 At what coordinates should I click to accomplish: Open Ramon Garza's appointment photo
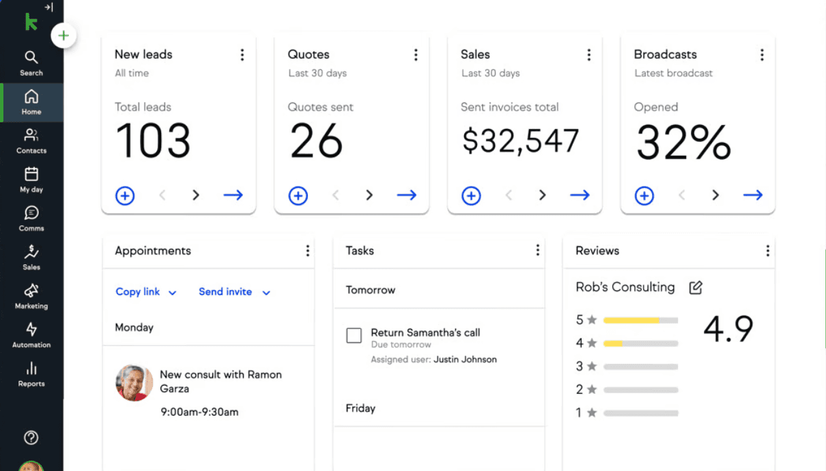click(134, 383)
